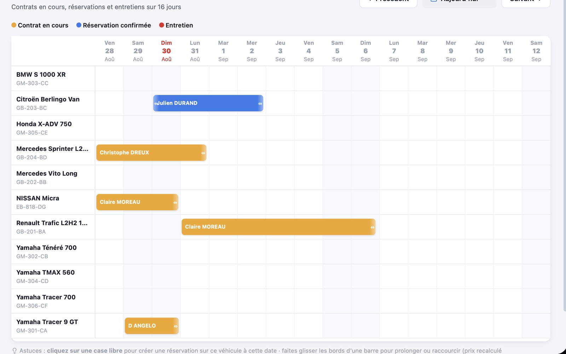
Task: Click the page vertical scrollbar
Action: [565, 156]
